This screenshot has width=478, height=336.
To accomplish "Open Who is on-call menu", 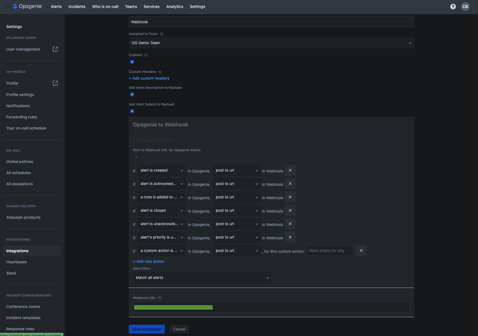I will (105, 7).
